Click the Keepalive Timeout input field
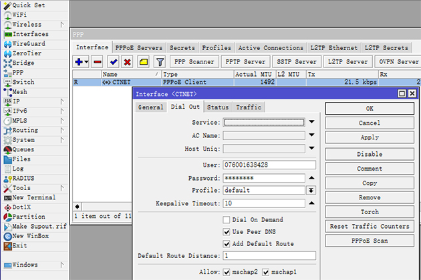The height and width of the screenshot is (280, 421). click(264, 203)
